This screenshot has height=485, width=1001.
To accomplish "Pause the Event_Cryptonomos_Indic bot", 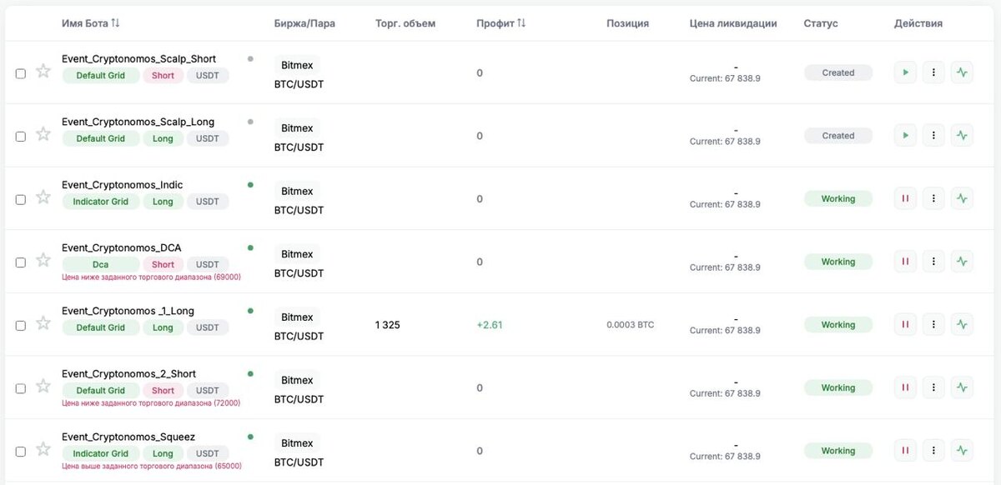I will tap(905, 198).
